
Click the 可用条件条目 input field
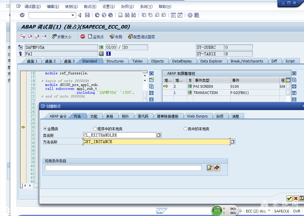coord(123,168)
